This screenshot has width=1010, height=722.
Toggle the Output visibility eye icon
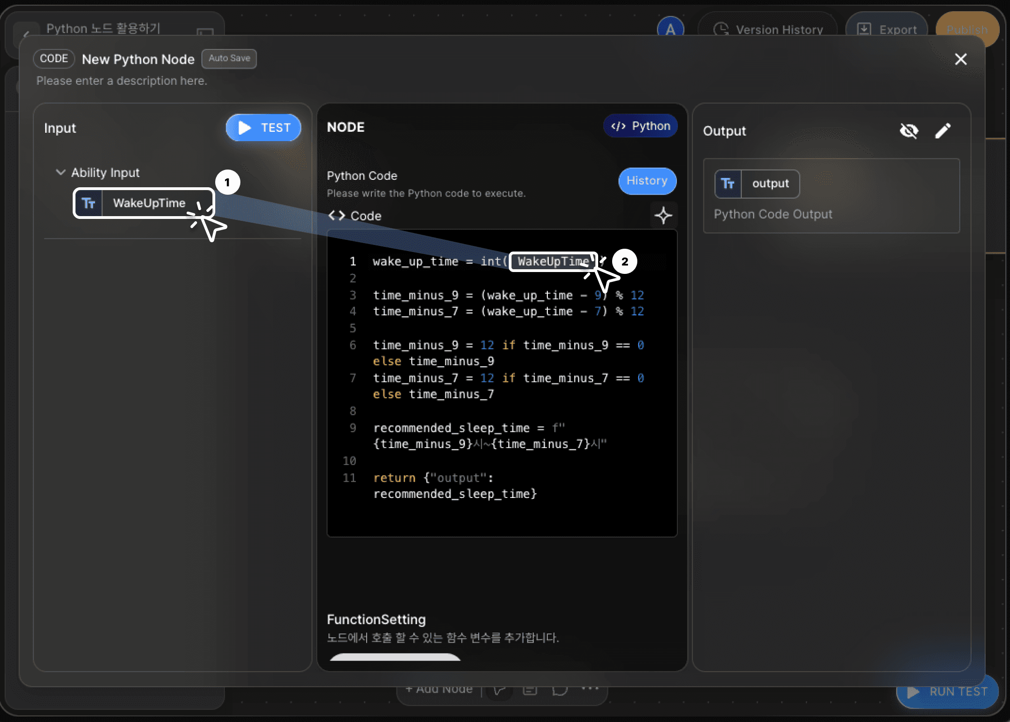[x=908, y=131]
